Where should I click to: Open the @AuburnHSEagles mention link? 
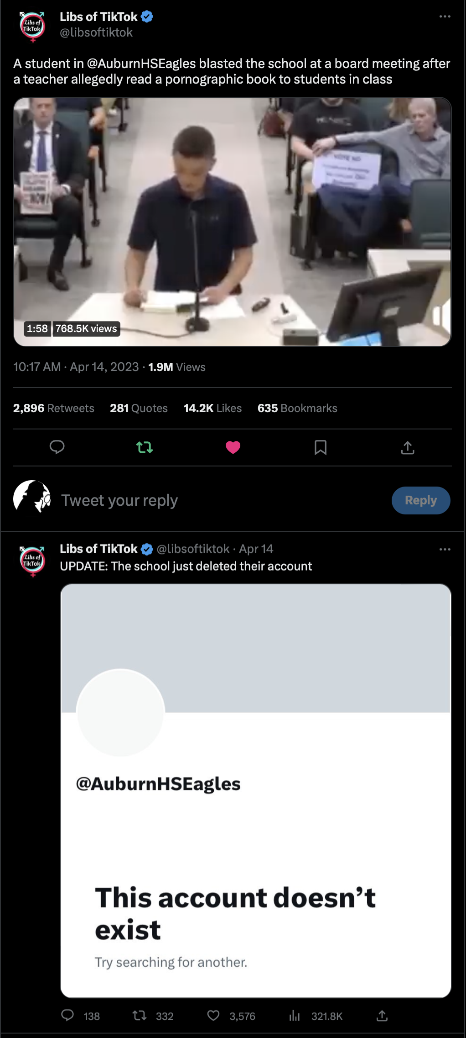[x=141, y=64]
